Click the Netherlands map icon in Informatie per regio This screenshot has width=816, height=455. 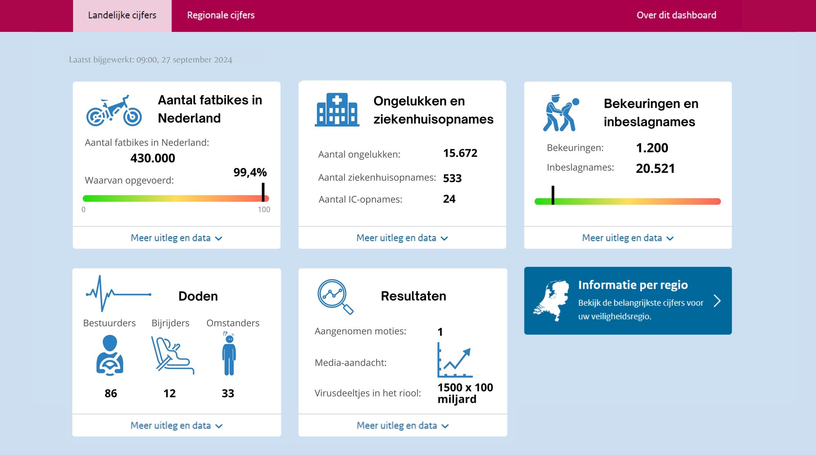pos(552,300)
